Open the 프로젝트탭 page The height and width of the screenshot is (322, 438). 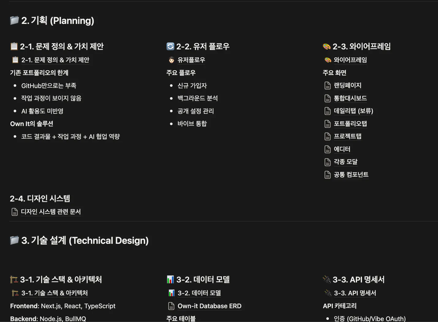(x=348, y=136)
